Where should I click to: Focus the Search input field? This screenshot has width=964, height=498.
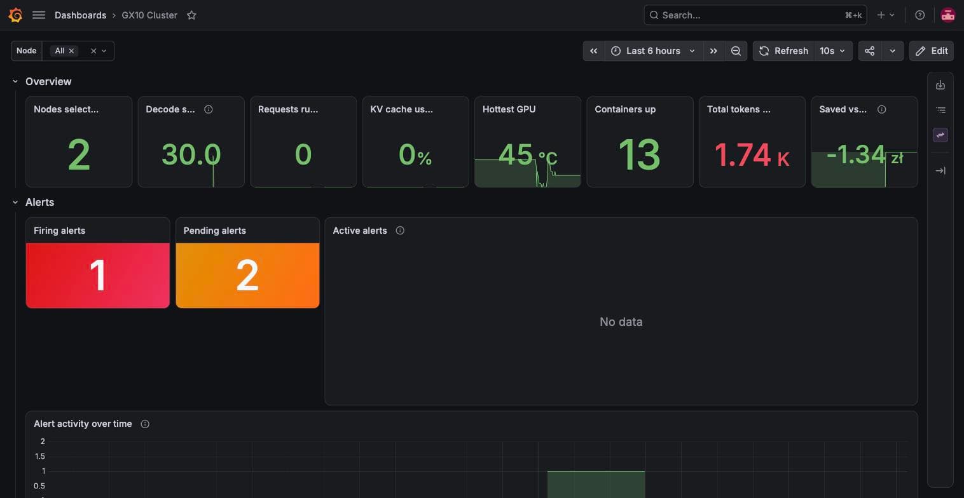pyautogui.click(x=755, y=15)
